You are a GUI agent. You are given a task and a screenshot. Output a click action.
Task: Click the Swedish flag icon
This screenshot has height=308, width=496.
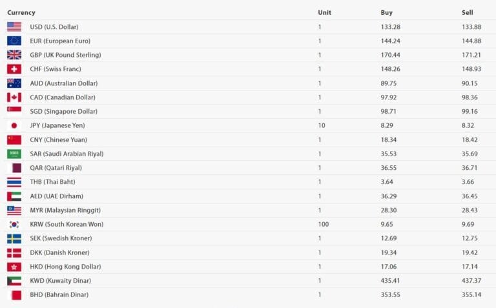click(x=14, y=238)
